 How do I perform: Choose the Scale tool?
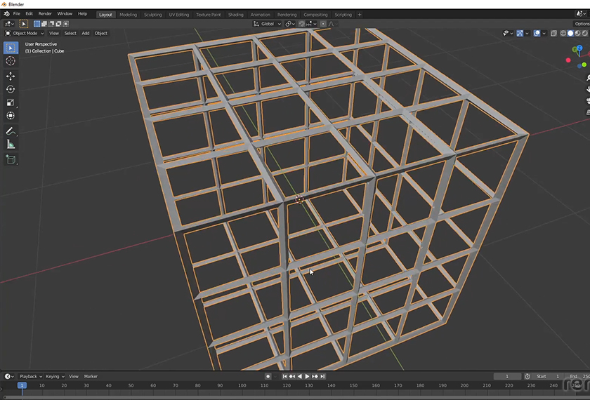(11, 102)
